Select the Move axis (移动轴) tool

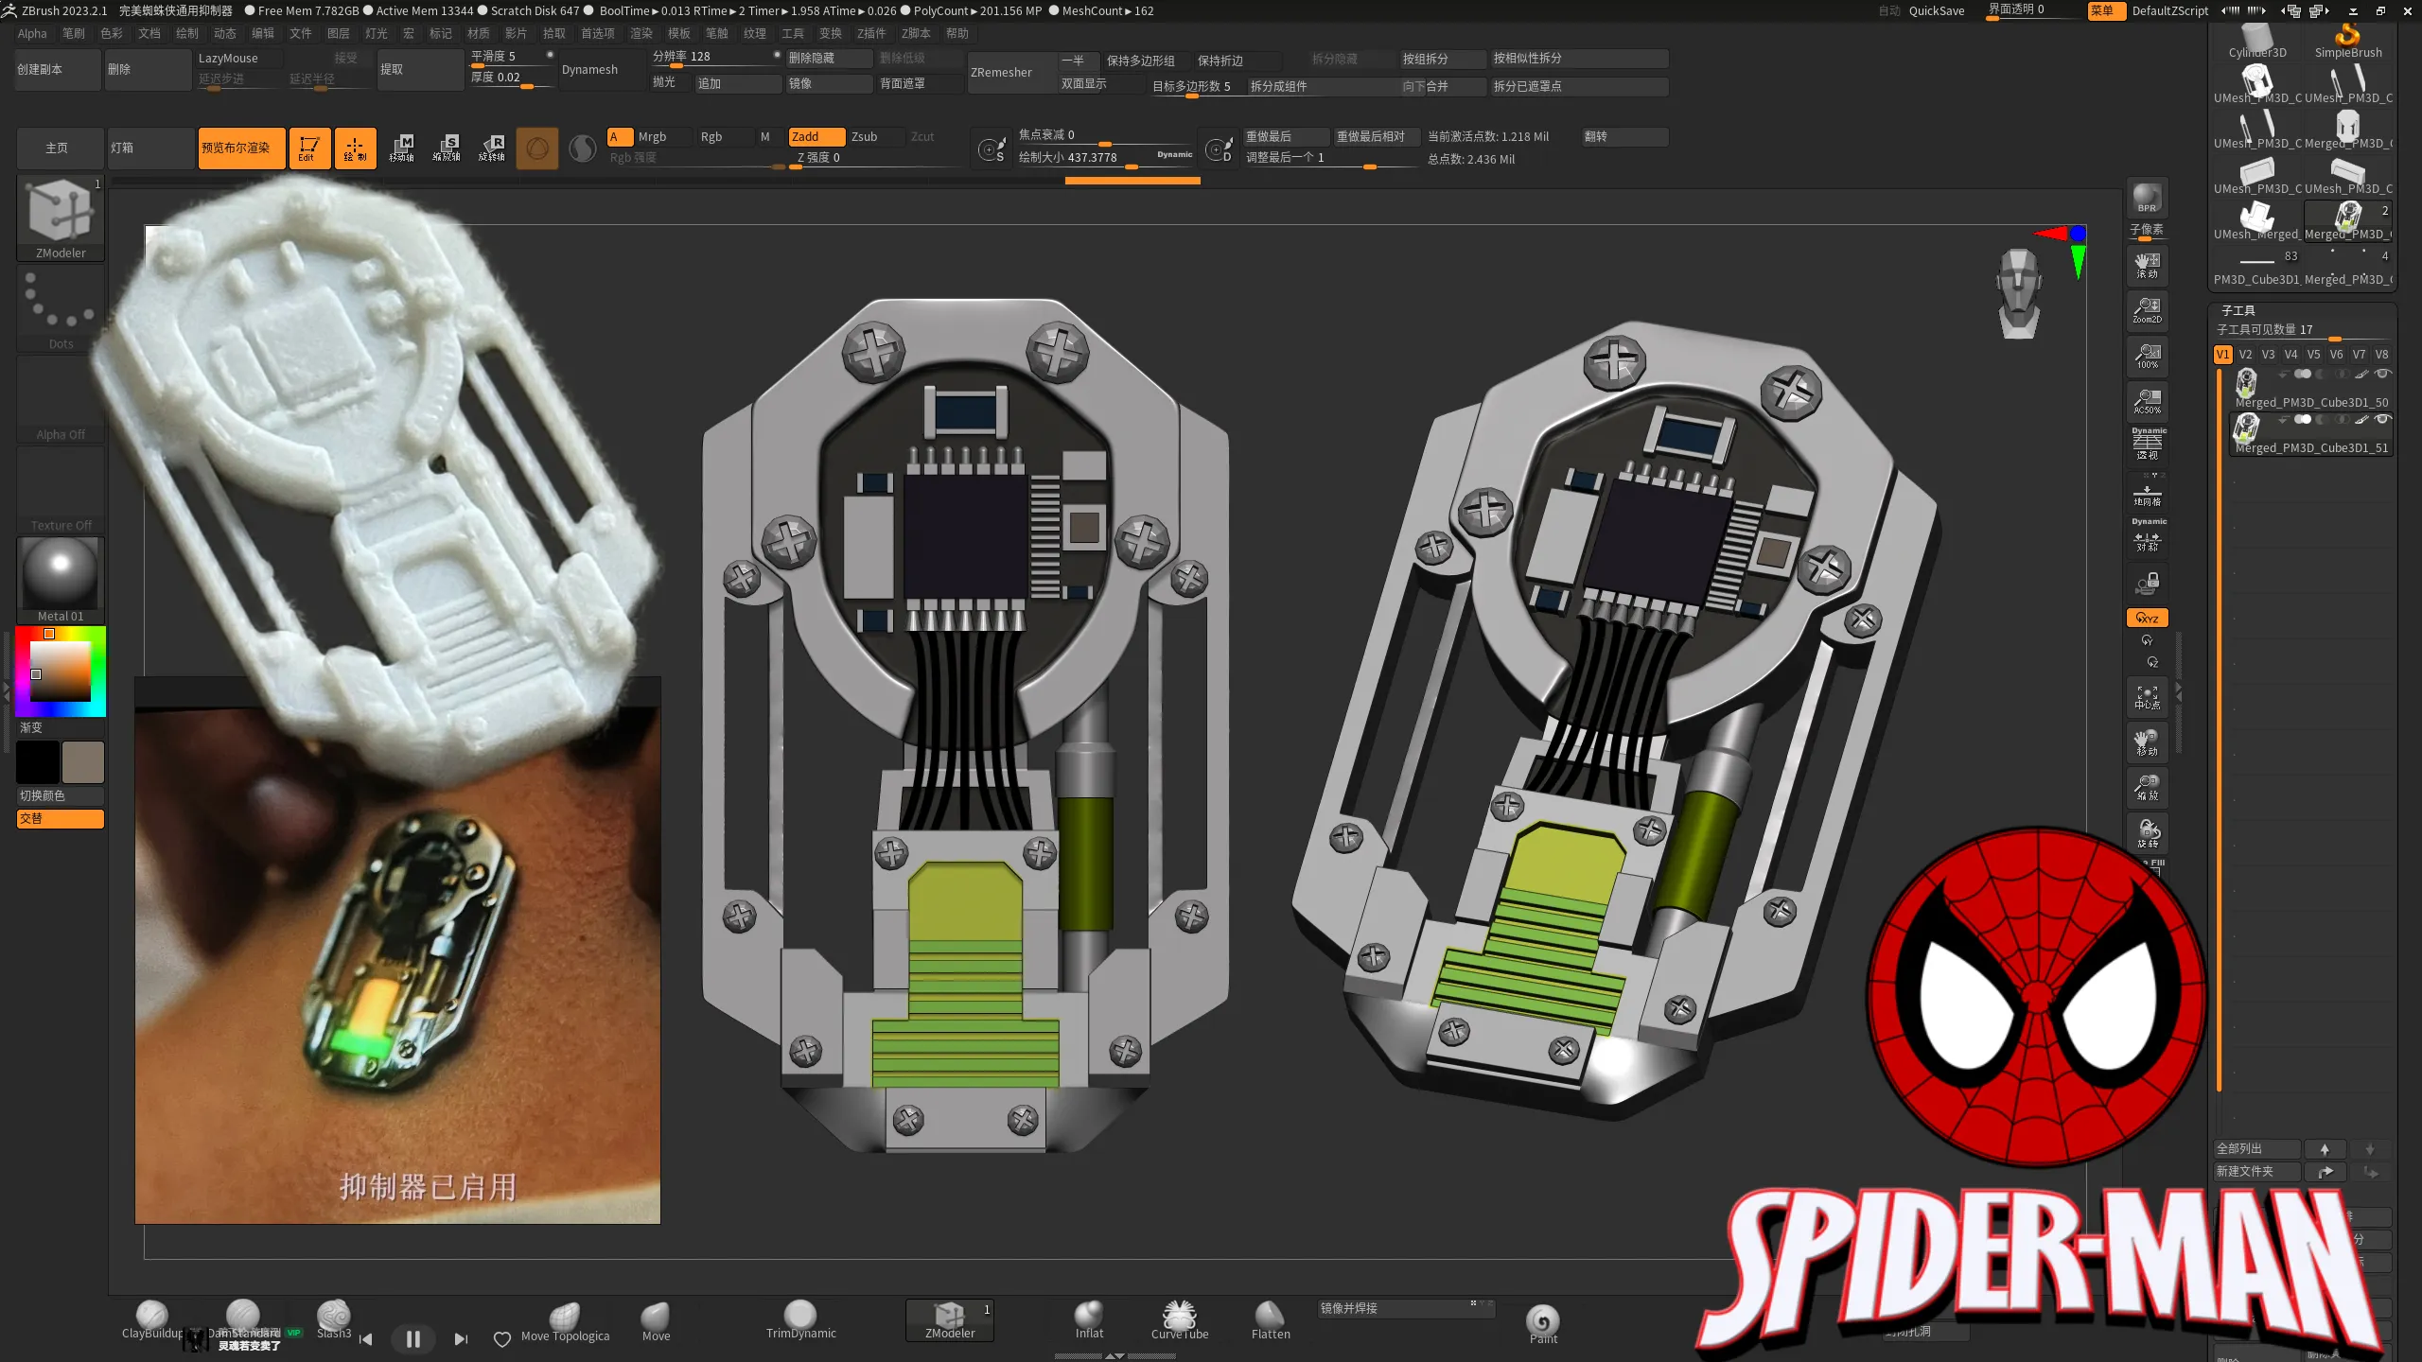coord(401,148)
